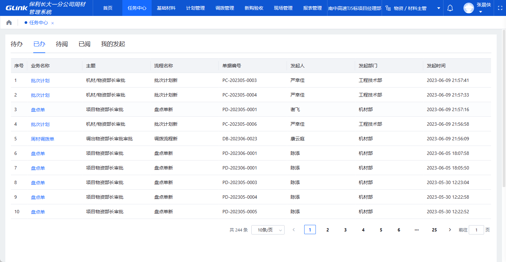506x262 pixels.
Task: Close the 任务中心 tab with the x
Action: pos(52,23)
